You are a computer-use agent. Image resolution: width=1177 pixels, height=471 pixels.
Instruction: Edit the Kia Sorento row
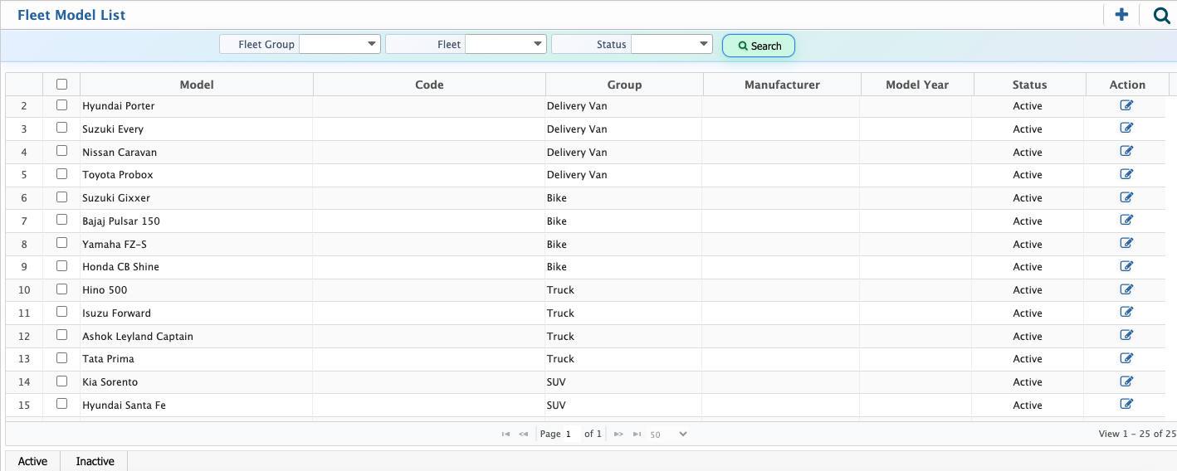tap(1126, 381)
